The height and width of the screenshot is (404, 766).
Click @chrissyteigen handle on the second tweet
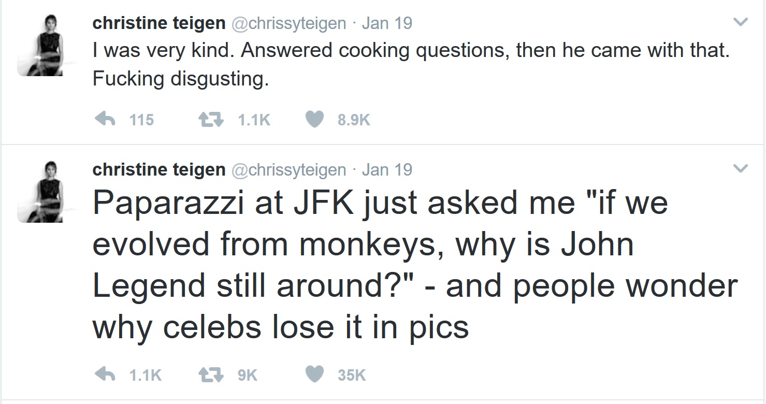[x=287, y=169]
